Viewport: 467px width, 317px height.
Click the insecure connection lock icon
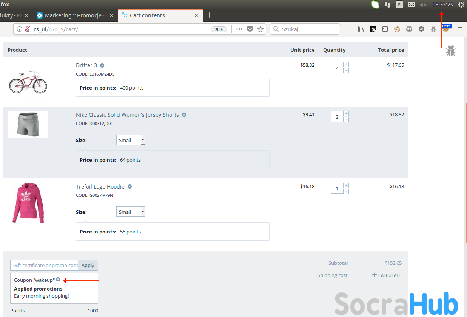[x=27, y=29]
